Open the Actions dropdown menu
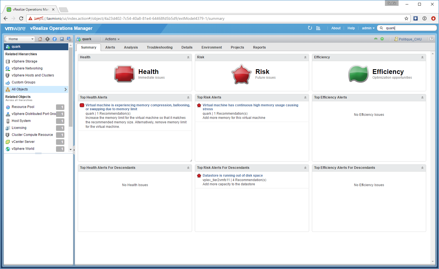 point(112,39)
